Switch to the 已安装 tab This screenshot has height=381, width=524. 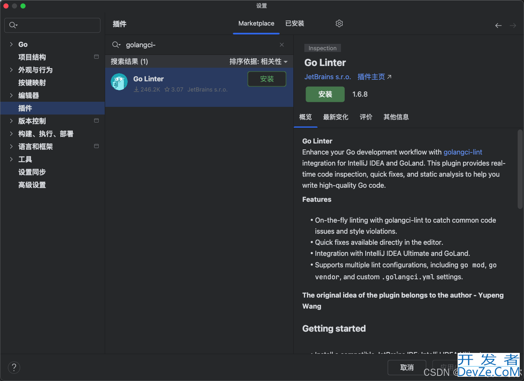pyautogui.click(x=295, y=23)
